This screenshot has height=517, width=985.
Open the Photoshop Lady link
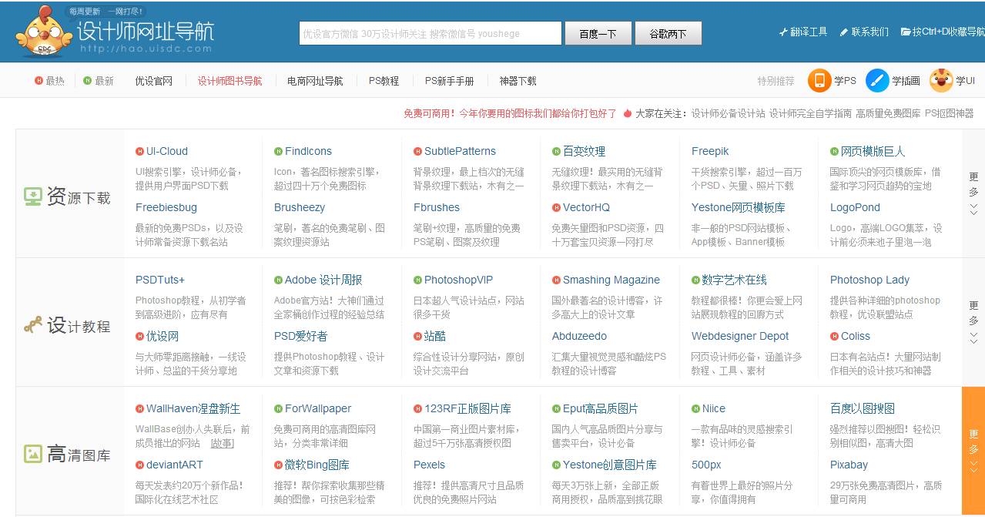(x=869, y=280)
